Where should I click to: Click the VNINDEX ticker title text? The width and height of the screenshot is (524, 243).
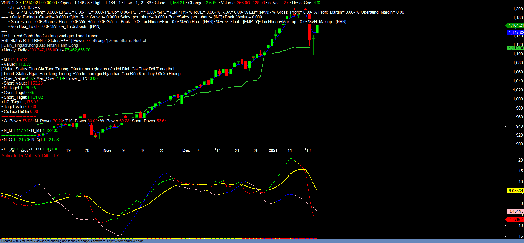coord(10,3)
